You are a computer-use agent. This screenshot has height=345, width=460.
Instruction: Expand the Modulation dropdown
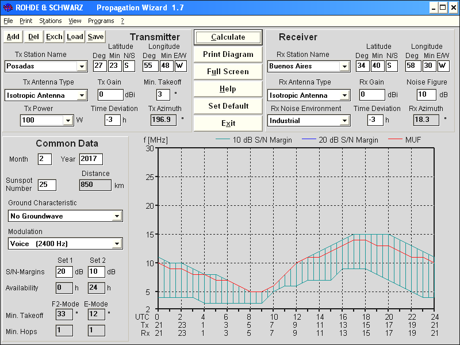tap(117, 244)
